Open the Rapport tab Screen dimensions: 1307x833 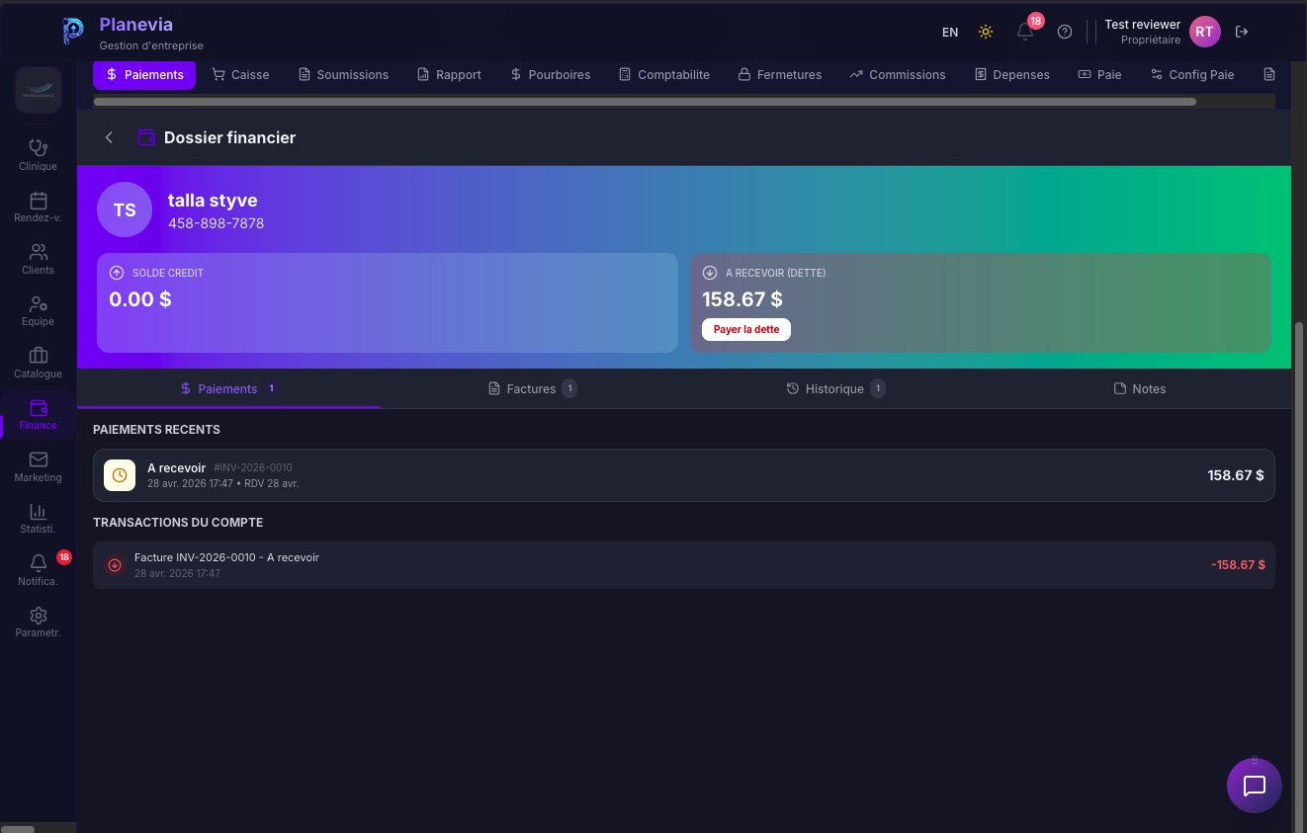[x=449, y=74]
